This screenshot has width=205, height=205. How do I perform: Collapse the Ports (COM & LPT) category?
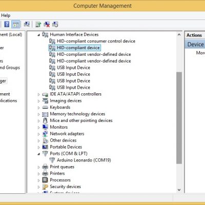39,154
